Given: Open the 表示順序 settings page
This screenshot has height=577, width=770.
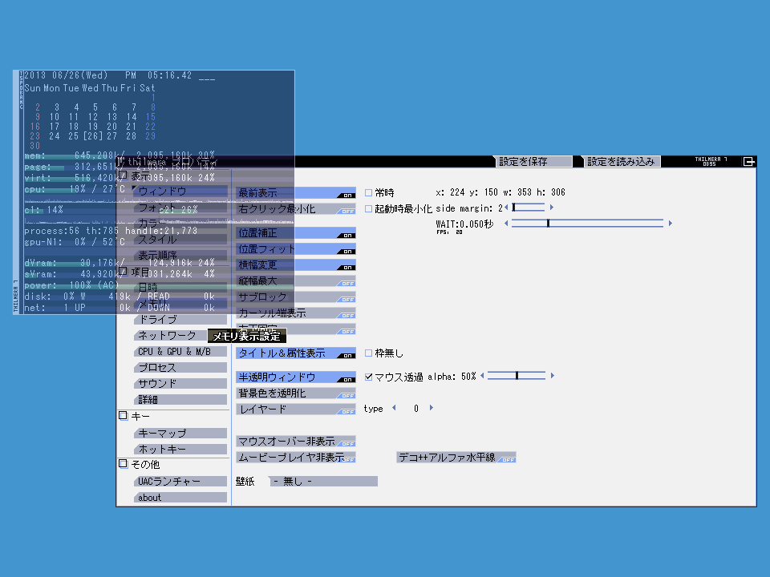Looking at the screenshot, I should pyautogui.click(x=180, y=255).
